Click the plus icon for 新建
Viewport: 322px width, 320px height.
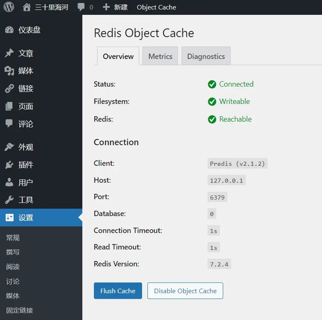[x=106, y=7]
